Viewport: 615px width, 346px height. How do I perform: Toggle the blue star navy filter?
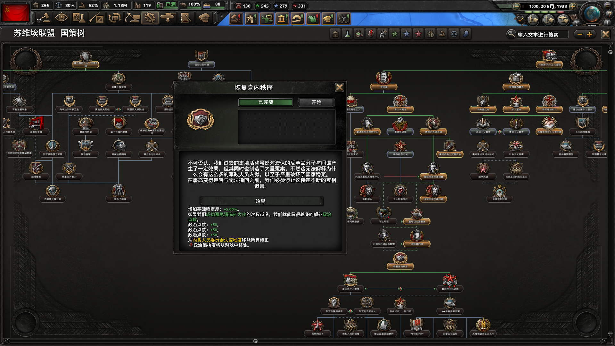[x=406, y=34]
